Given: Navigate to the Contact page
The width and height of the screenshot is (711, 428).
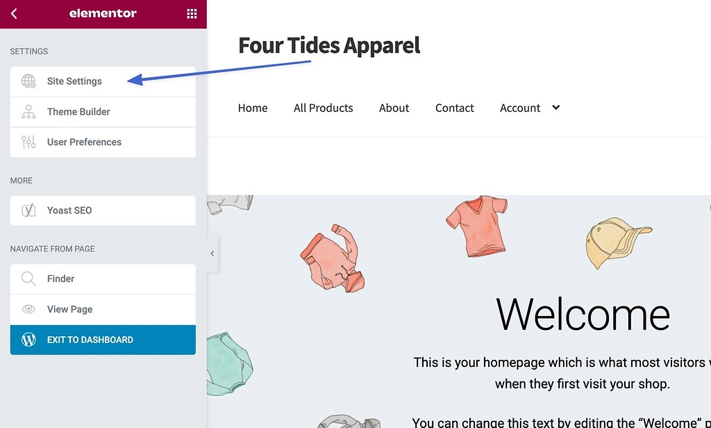Looking at the screenshot, I should click(x=454, y=108).
